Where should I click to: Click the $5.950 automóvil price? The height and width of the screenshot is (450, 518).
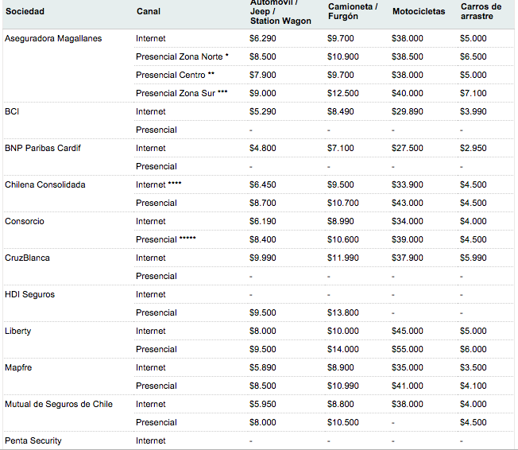(263, 404)
